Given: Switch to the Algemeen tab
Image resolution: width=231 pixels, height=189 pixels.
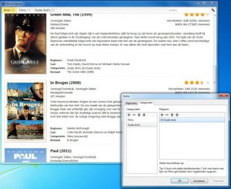Looking at the screenshot, I should pyautogui.click(x=131, y=103).
